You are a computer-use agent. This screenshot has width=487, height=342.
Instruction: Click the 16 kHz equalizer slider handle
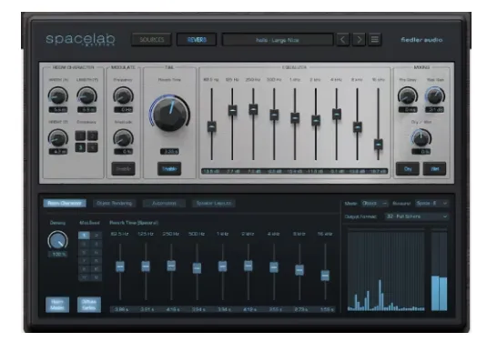(379, 145)
